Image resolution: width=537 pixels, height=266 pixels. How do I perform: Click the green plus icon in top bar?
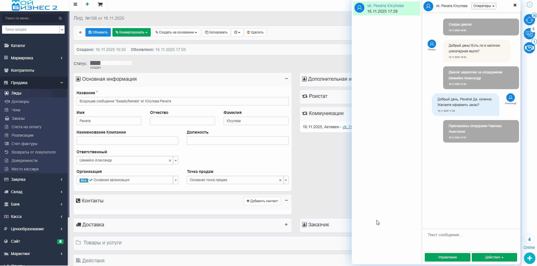click(x=87, y=4)
